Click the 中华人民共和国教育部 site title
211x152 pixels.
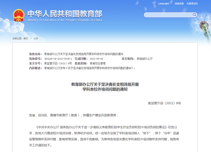click(65, 14)
